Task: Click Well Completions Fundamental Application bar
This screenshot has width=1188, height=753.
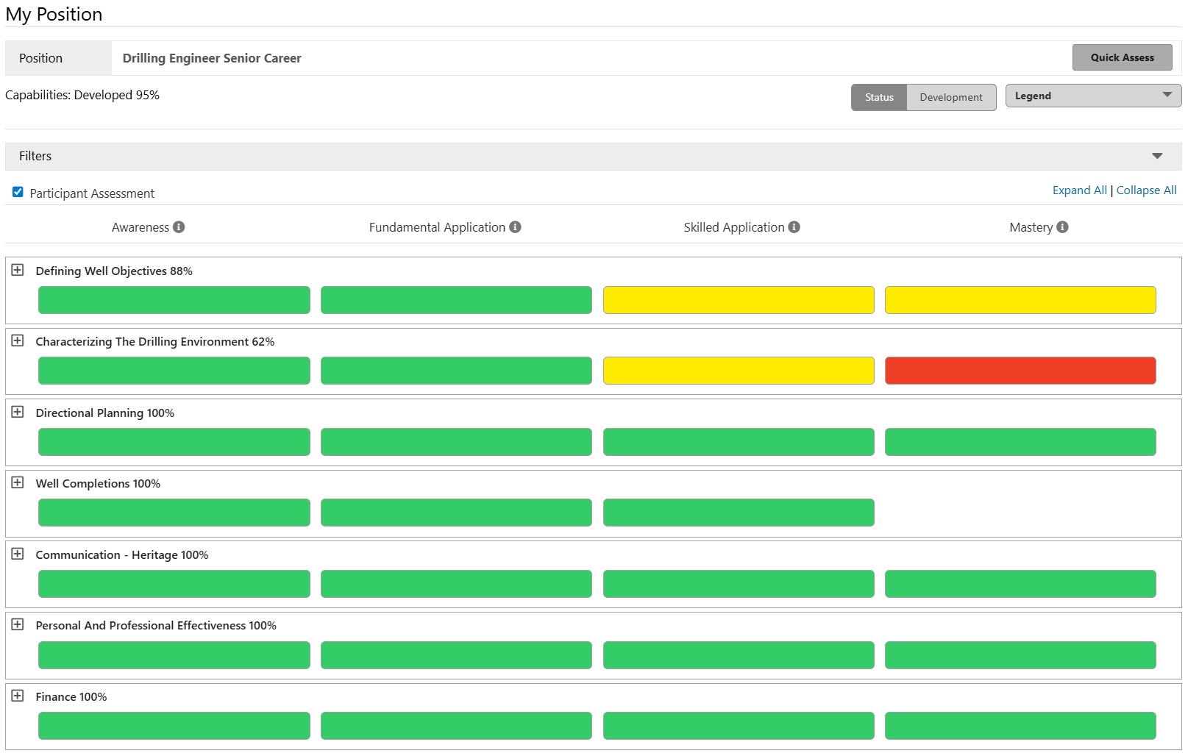Action: [x=456, y=513]
